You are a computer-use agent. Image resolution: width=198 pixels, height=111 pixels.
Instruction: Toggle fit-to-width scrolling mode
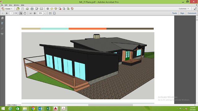coord(50,13)
